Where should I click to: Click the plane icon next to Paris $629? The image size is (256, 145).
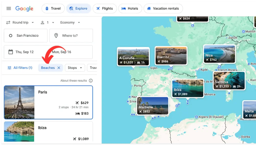click(77, 103)
